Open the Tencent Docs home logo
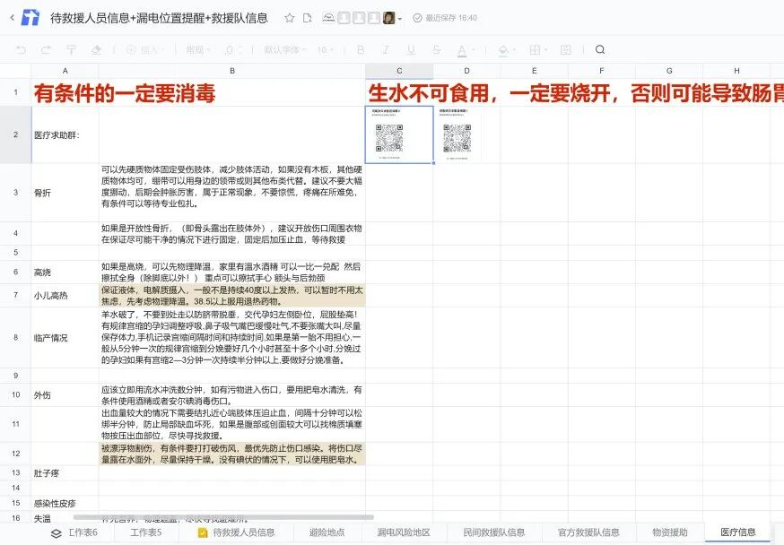 pyautogui.click(x=30, y=18)
